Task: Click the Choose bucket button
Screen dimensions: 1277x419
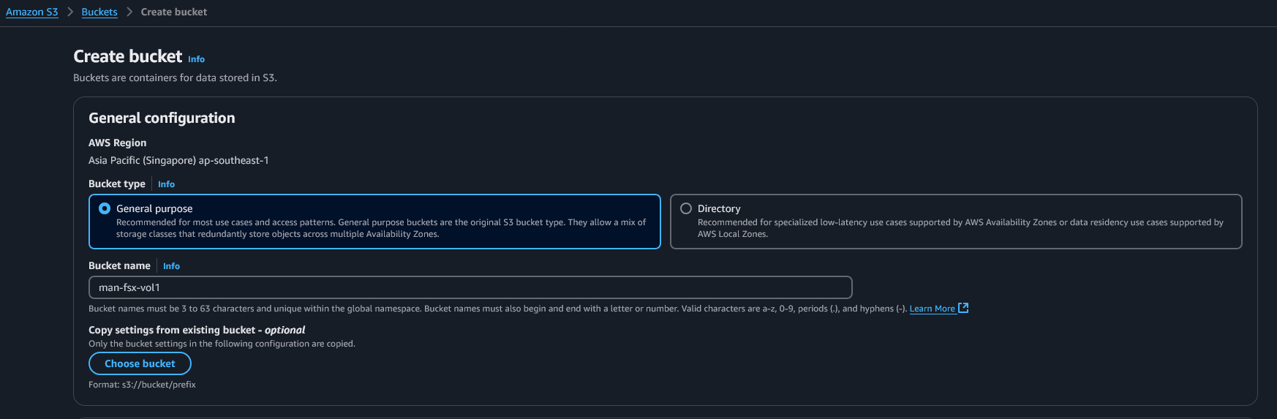Action: (x=140, y=363)
